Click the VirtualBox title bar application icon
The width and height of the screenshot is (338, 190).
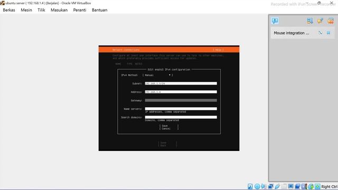tap(2, 3)
